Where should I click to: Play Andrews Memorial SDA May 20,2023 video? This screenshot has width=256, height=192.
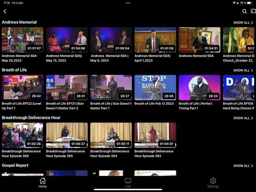point(23,40)
